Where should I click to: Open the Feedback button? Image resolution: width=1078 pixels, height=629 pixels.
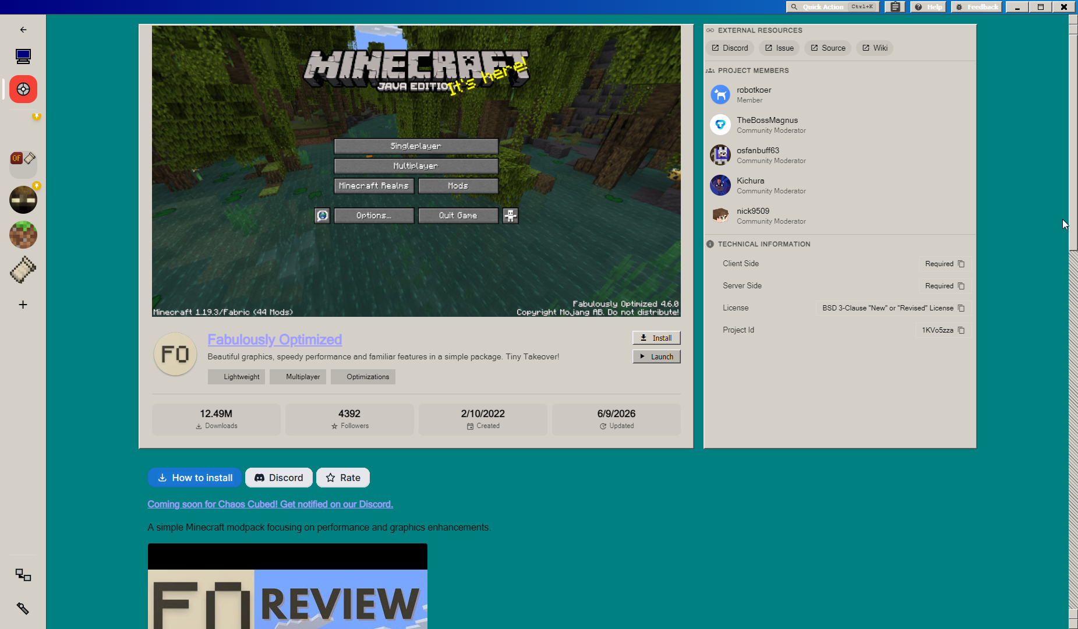[977, 7]
